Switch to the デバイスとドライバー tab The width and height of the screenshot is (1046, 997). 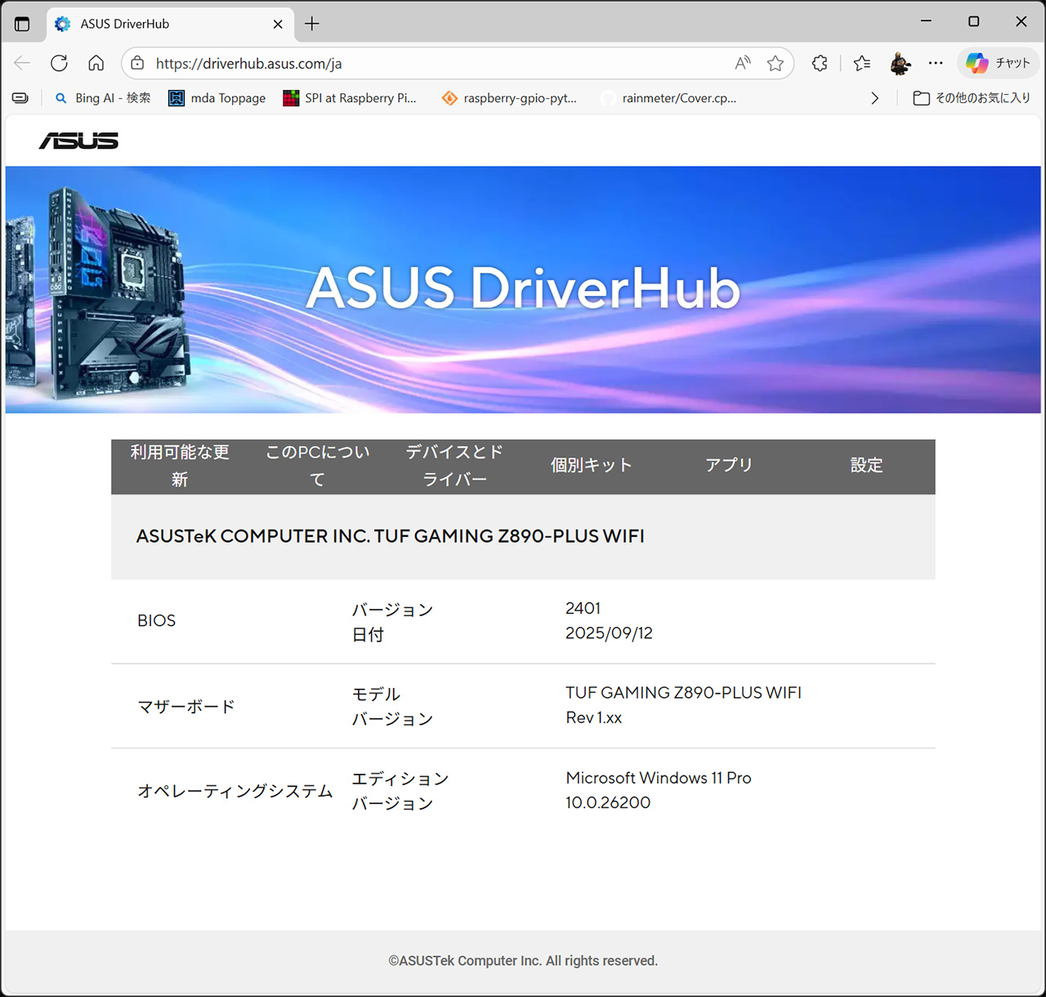click(x=454, y=466)
